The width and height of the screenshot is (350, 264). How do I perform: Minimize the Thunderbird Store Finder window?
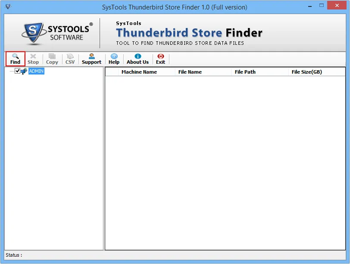pos(310,6)
